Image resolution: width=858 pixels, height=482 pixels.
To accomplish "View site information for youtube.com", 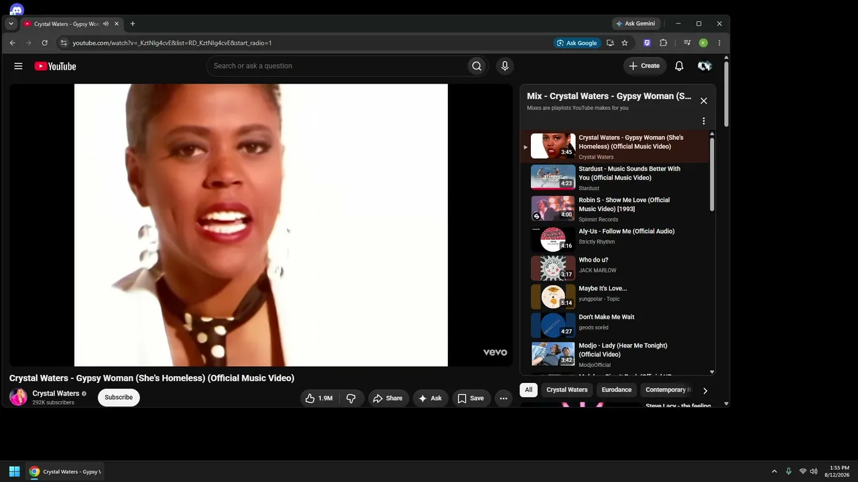I will pos(64,43).
